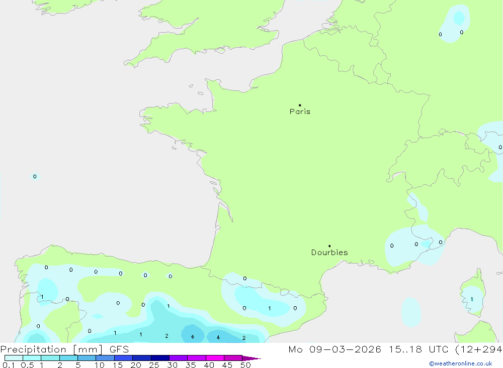Screen dimensions: 503x368
Task: Pick the 2–5 mm legend color swatch
Action: click(68, 358)
